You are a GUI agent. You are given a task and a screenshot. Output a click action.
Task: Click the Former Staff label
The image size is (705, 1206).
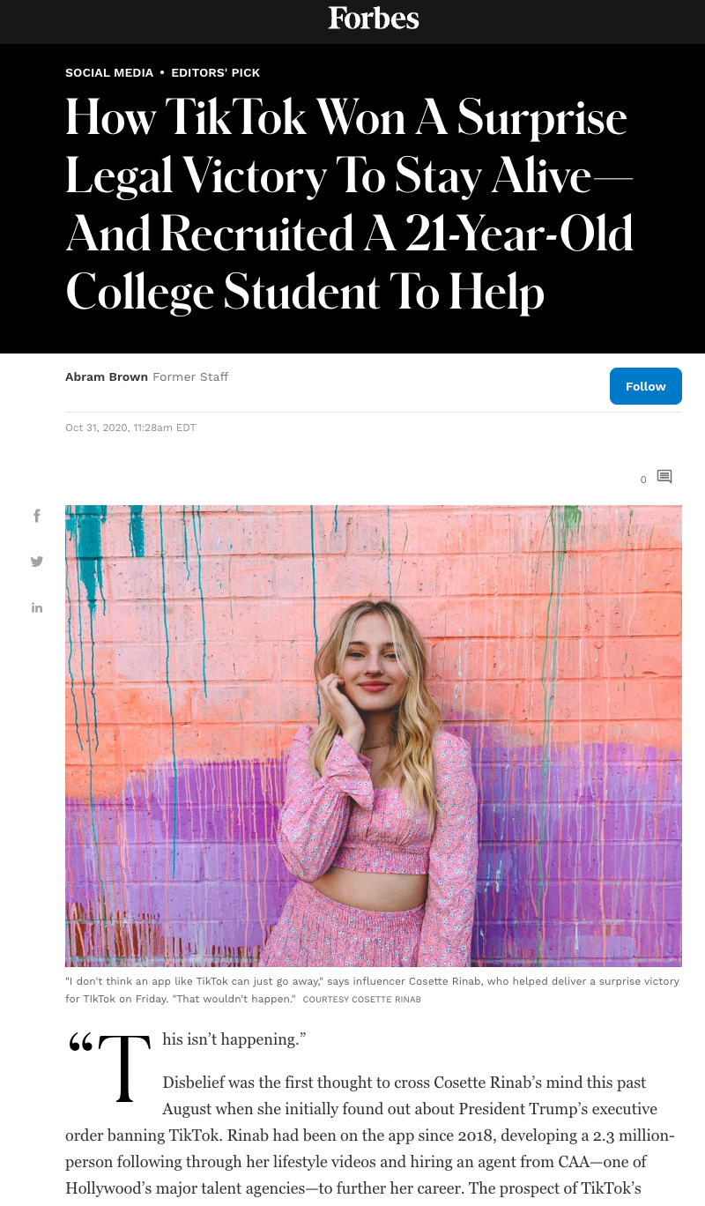pos(190,376)
